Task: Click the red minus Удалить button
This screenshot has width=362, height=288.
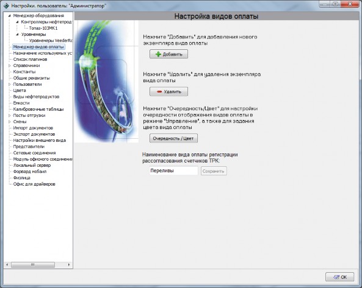Action: (168, 91)
